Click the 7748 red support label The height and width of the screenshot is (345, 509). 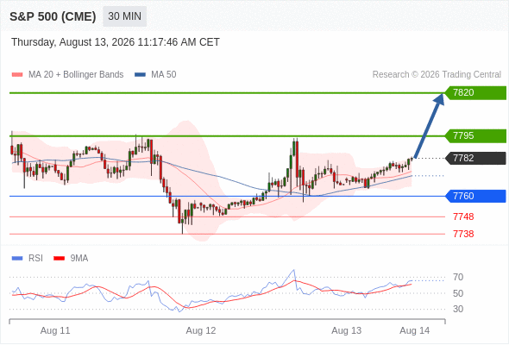coord(463,216)
